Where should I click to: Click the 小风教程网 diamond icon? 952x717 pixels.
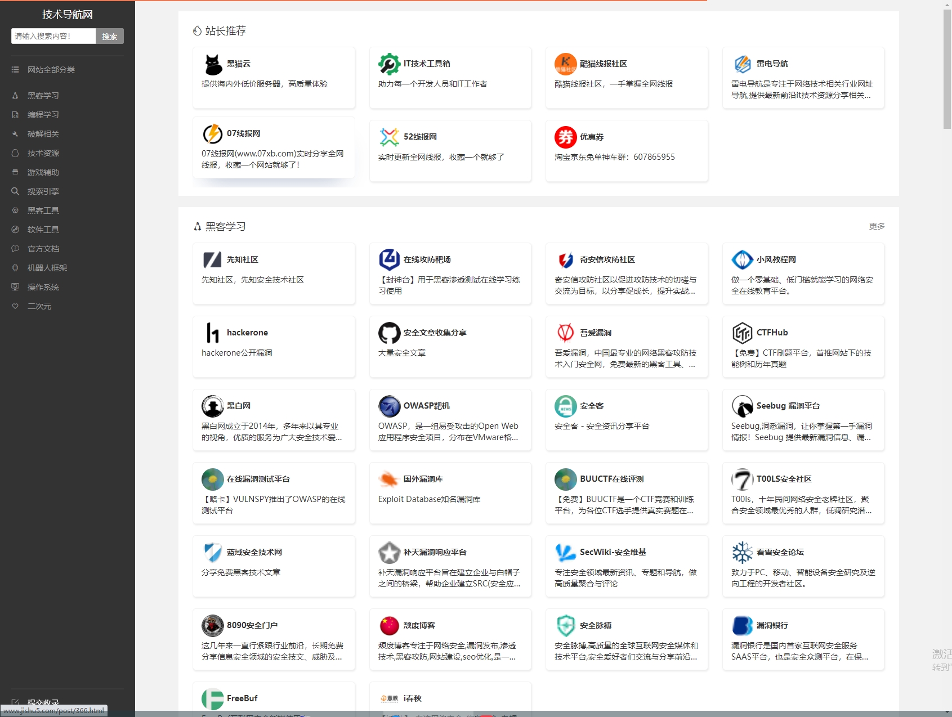point(743,260)
